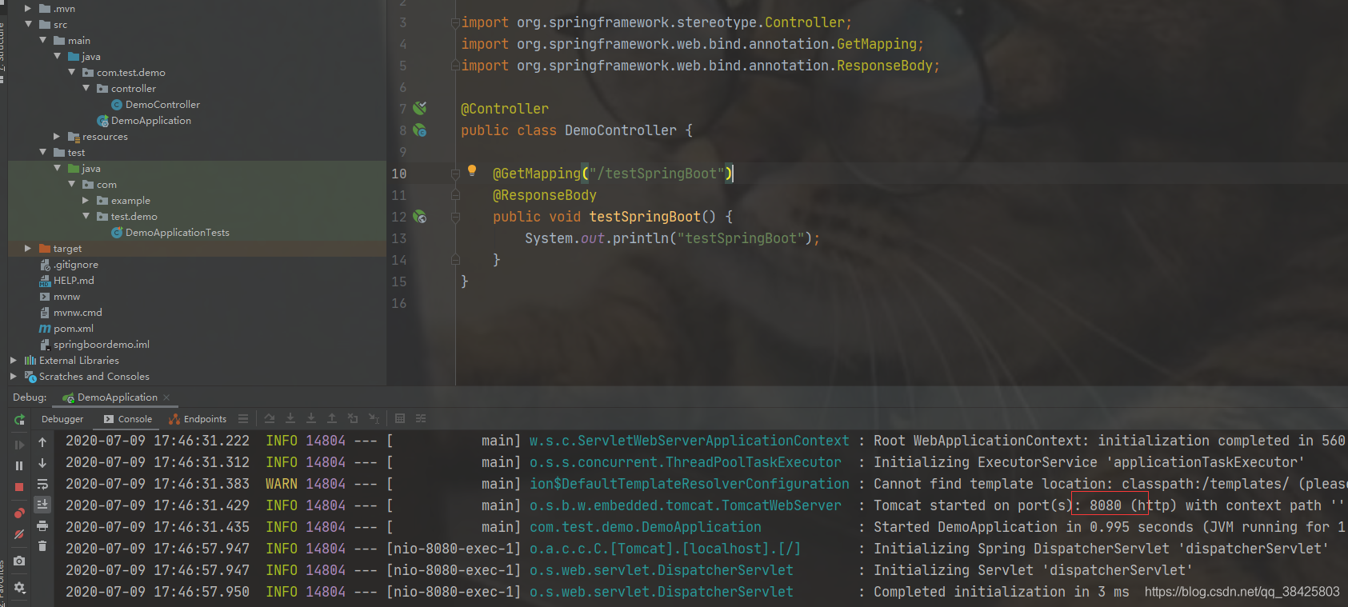
Task: Switch to the Debugger tab
Action: tap(62, 419)
